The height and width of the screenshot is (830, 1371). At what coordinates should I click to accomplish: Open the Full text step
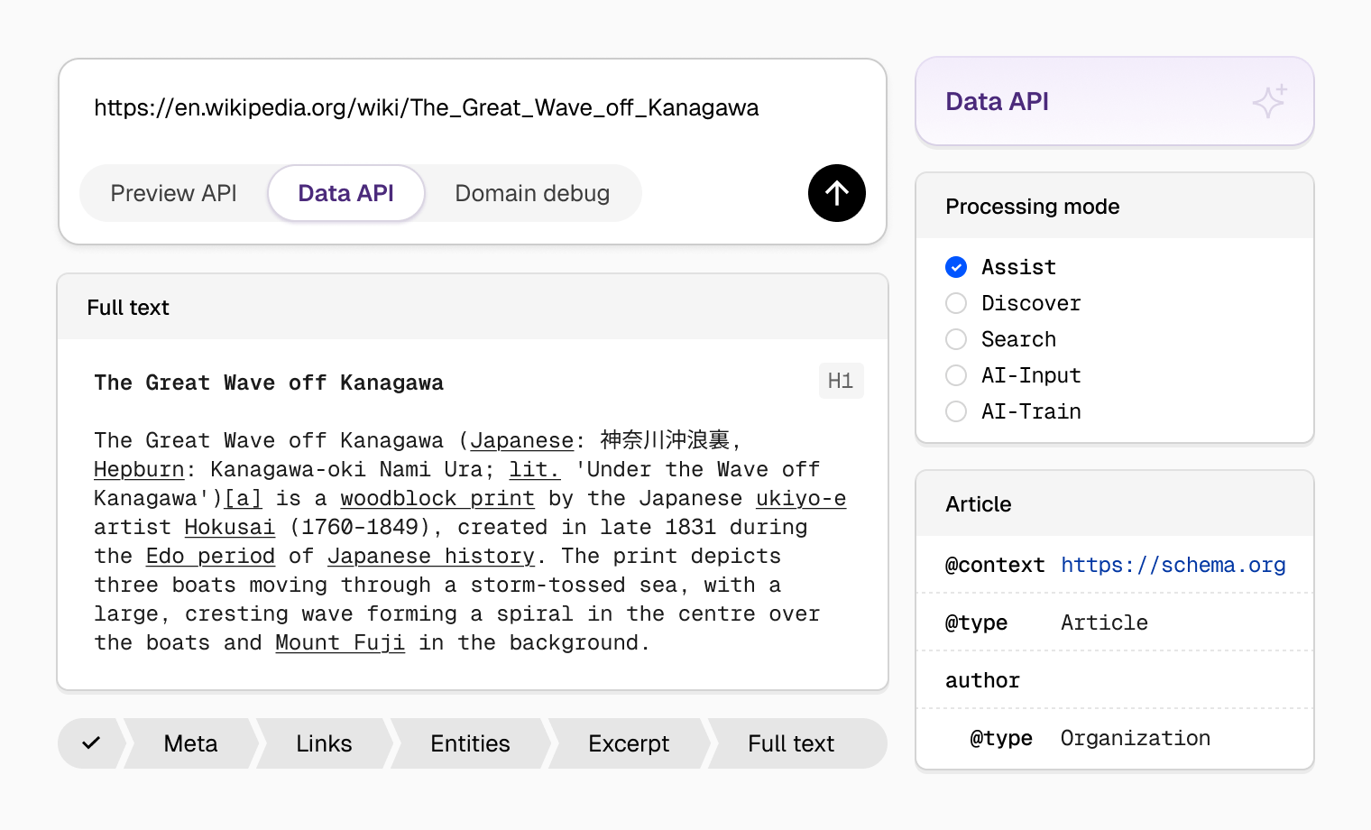(x=791, y=743)
